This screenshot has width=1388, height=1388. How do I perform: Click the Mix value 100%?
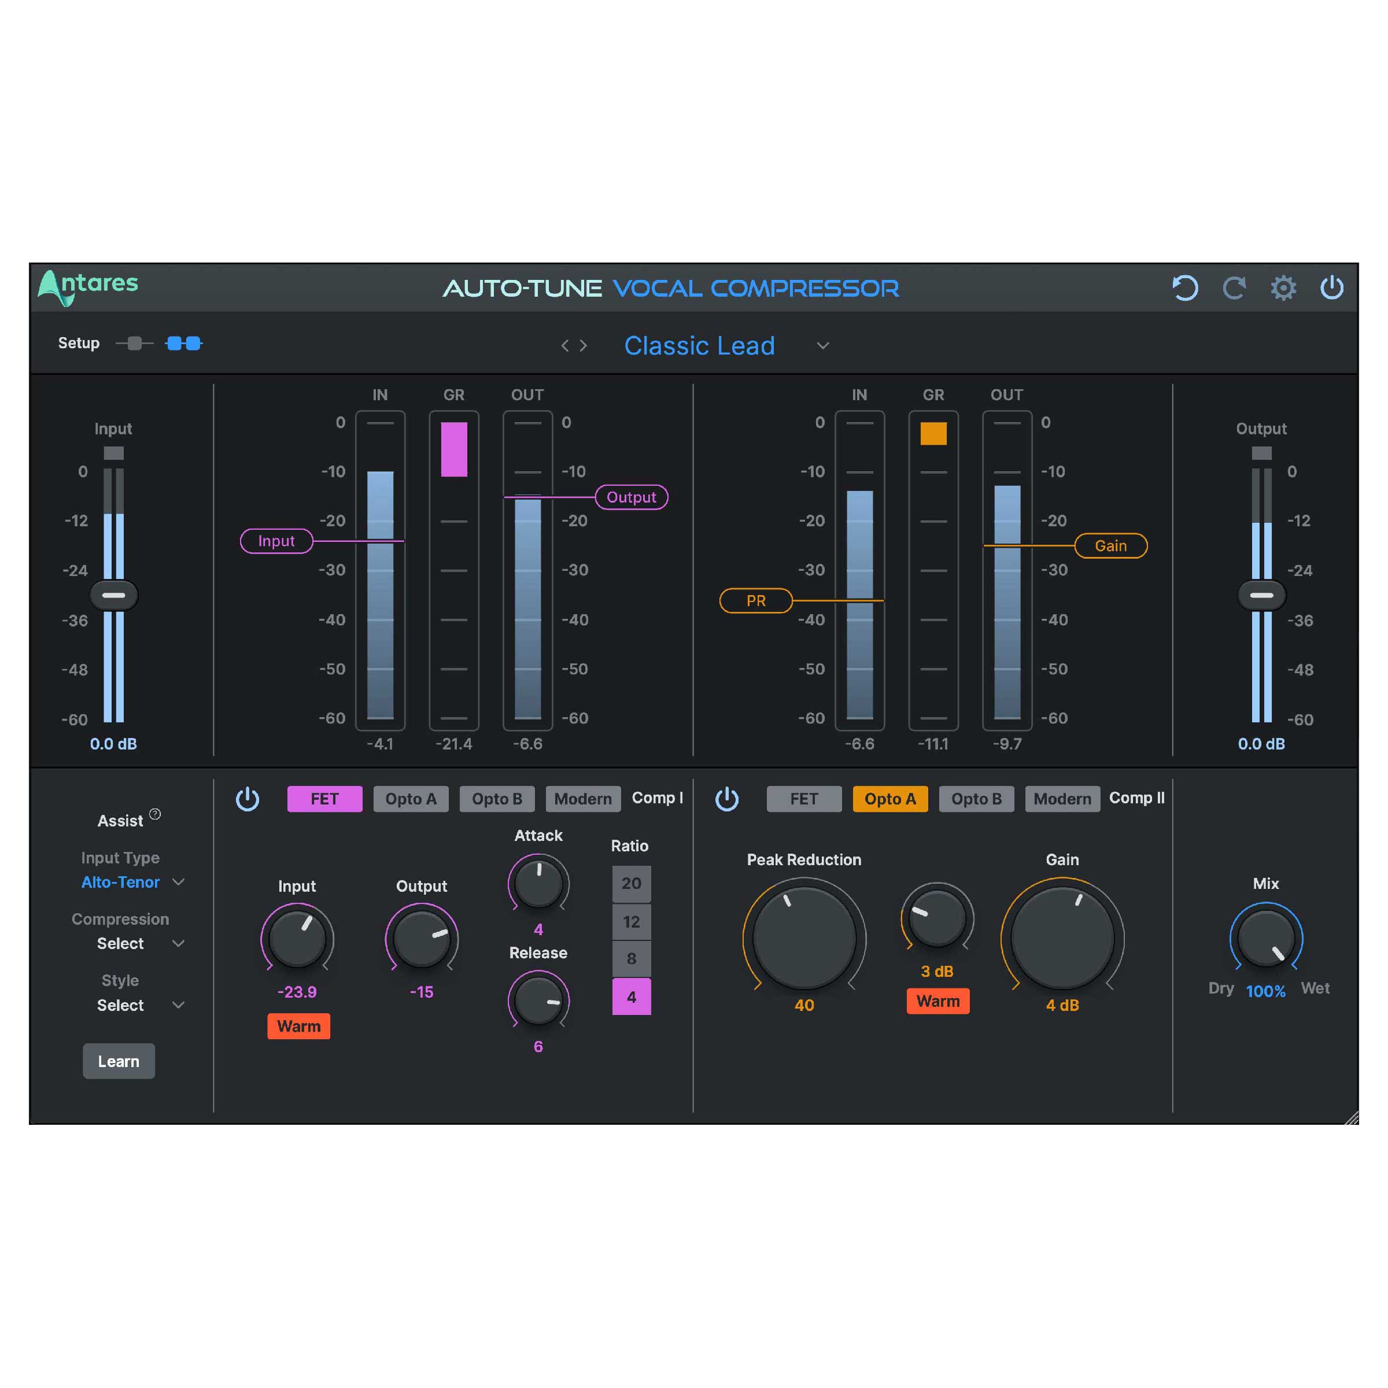[x=1266, y=991]
